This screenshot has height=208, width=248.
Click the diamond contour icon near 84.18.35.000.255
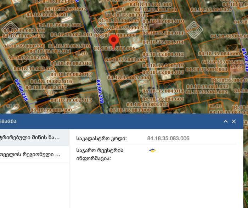102,29
